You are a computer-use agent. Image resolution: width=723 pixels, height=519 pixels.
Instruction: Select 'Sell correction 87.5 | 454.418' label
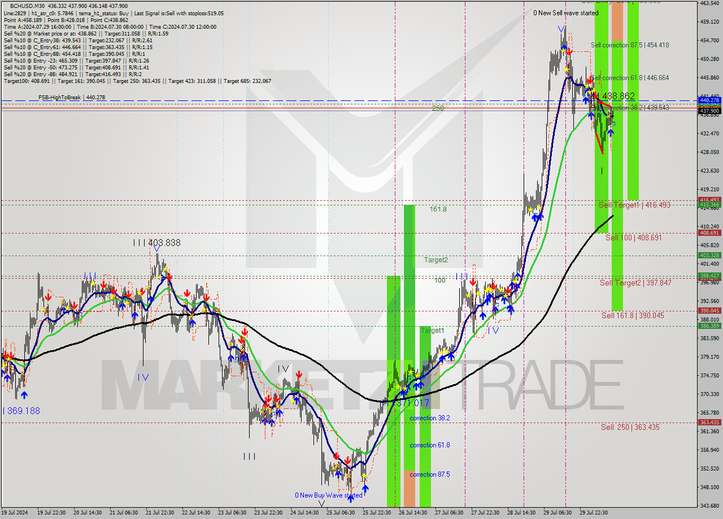point(630,45)
